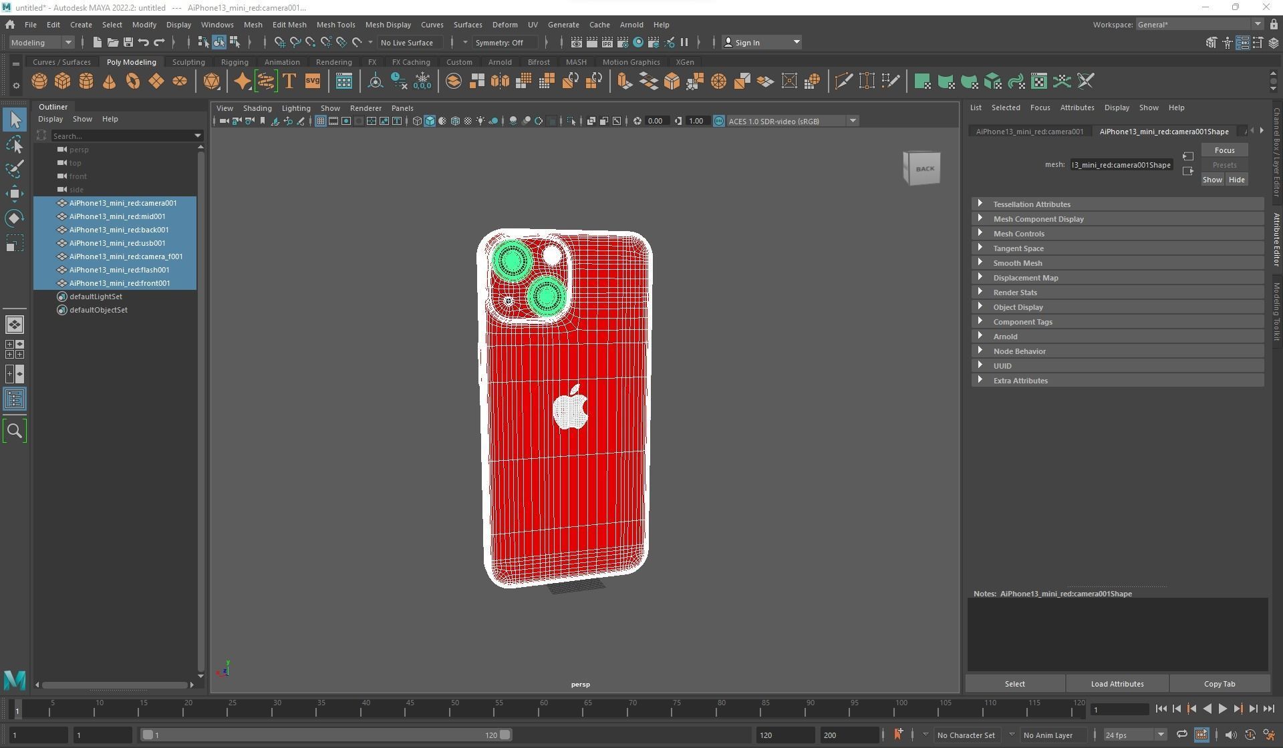
Task: Click the Render current frame icon
Action: click(591, 42)
